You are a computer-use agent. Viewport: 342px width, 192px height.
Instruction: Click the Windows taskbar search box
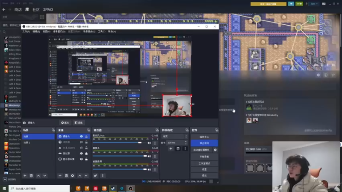point(39,189)
